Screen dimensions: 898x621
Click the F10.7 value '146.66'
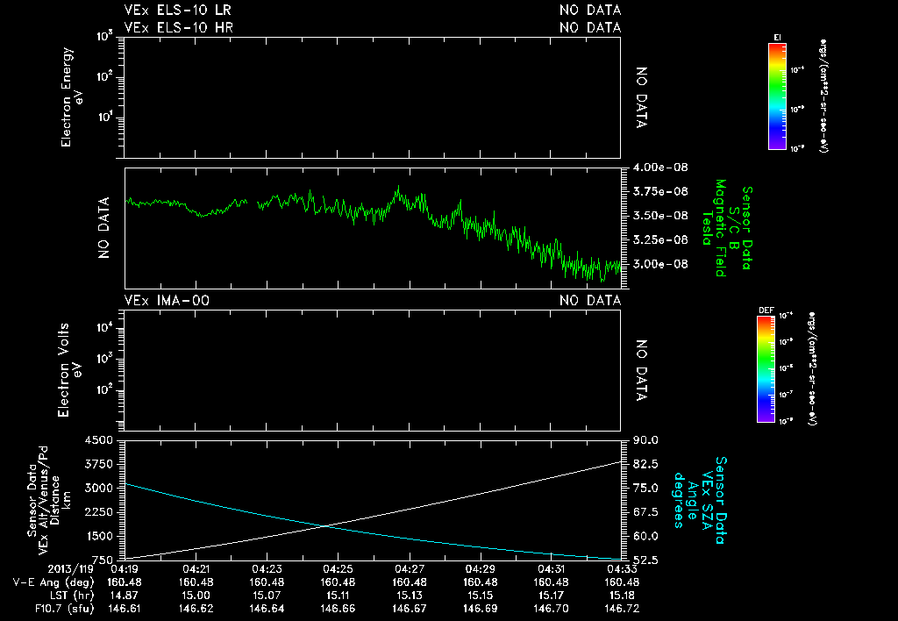pos(338,609)
